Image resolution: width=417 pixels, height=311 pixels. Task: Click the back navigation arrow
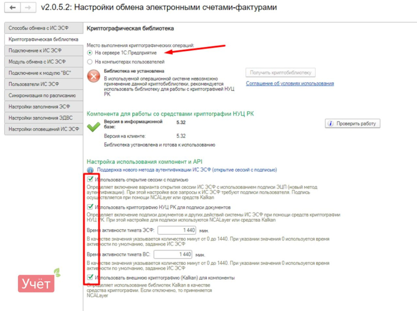coord(13,7)
